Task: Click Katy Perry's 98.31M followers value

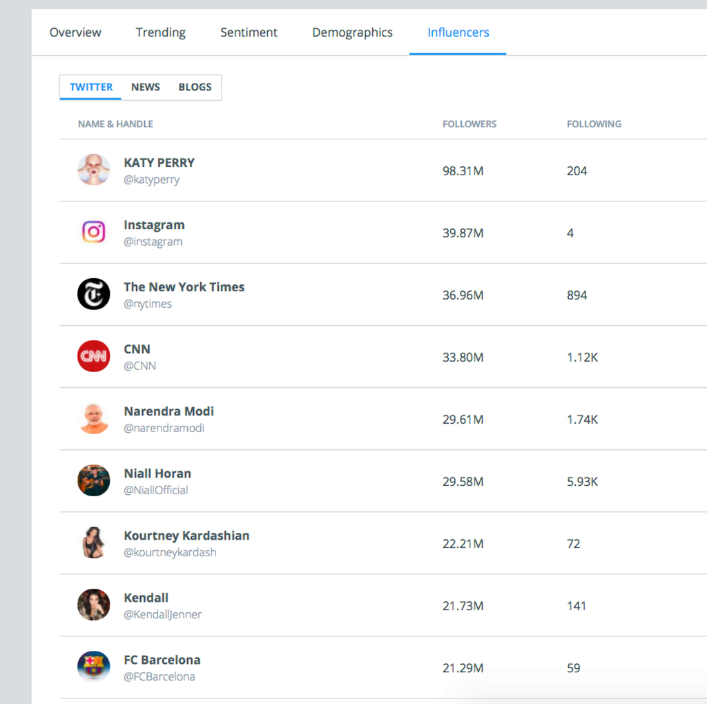Action: click(x=463, y=171)
